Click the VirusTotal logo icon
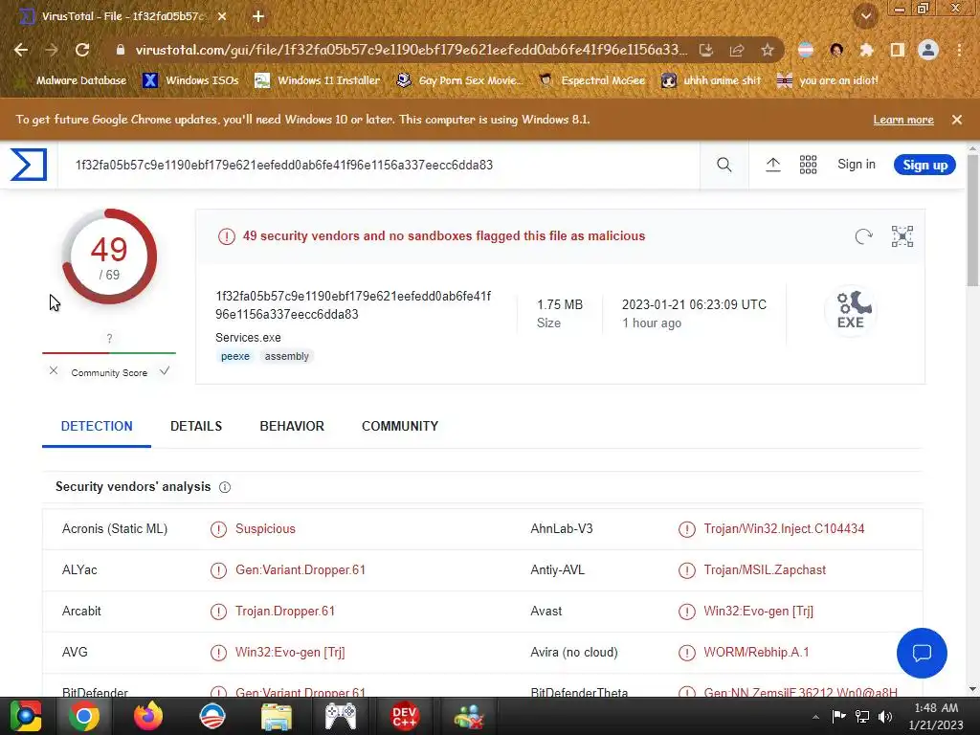 (x=29, y=165)
